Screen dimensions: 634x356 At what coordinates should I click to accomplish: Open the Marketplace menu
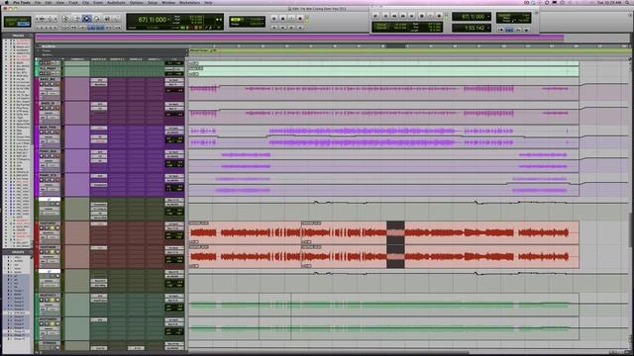point(189,2)
